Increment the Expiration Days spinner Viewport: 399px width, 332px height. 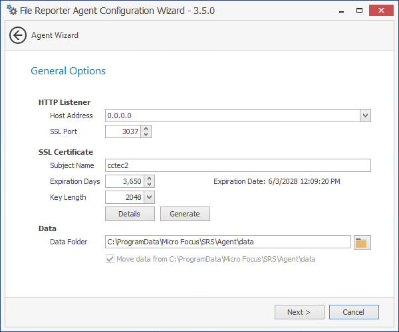(150, 179)
